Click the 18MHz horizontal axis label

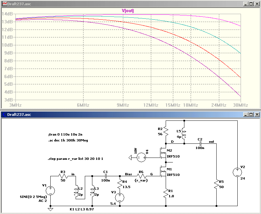tap(191, 105)
